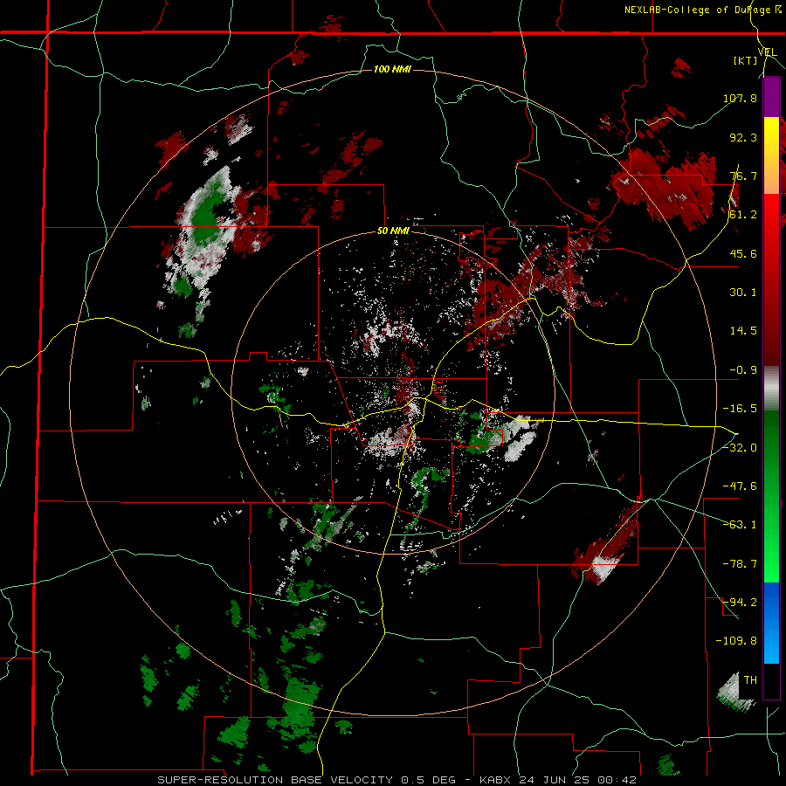Click the -0.9 legend value
This screenshot has width=786, height=786.
coord(743,370)
